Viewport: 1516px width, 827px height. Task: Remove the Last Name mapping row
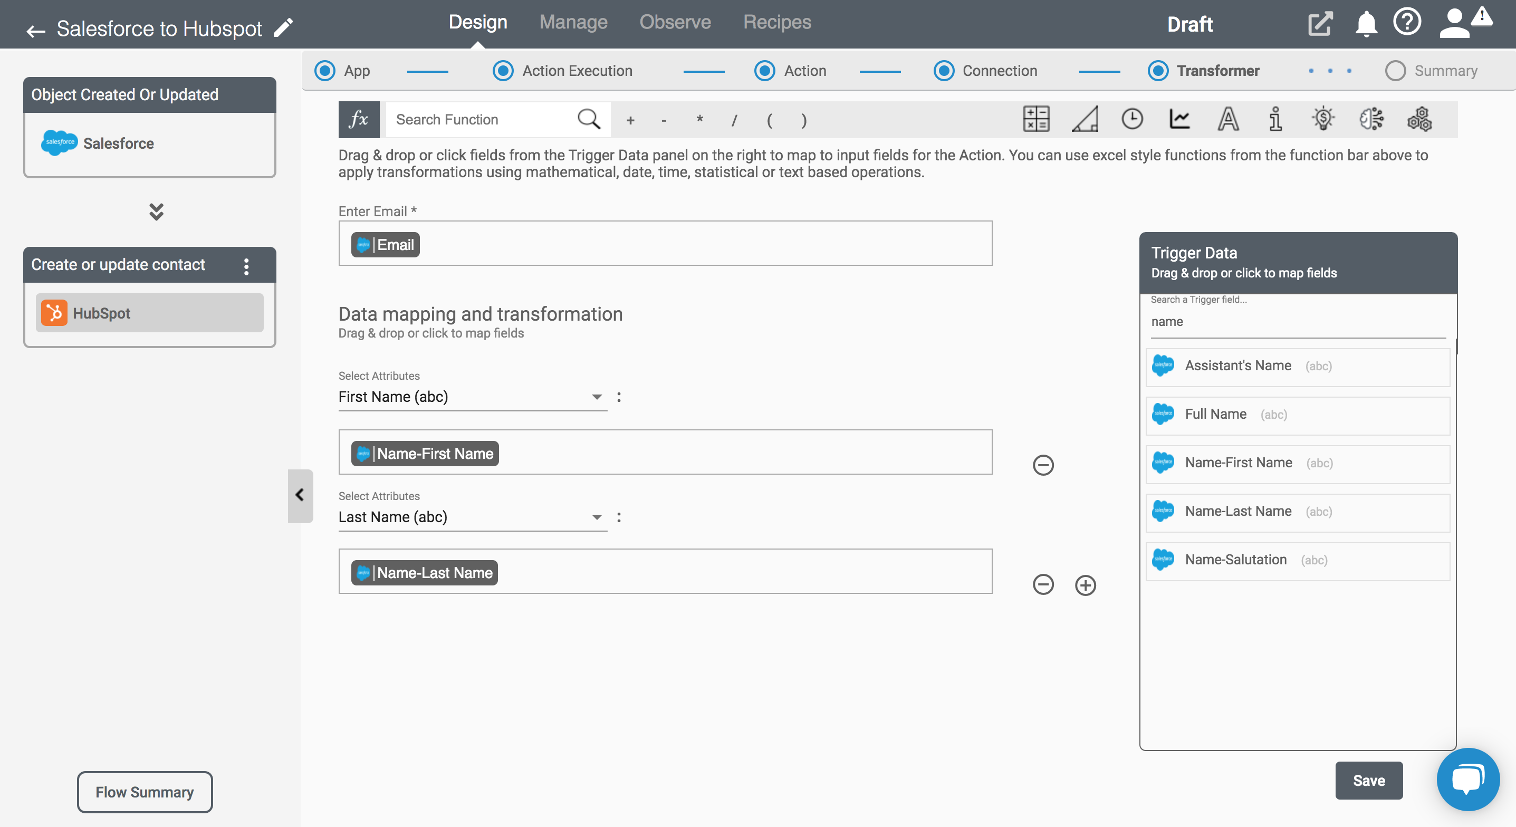pos(1043,584)
